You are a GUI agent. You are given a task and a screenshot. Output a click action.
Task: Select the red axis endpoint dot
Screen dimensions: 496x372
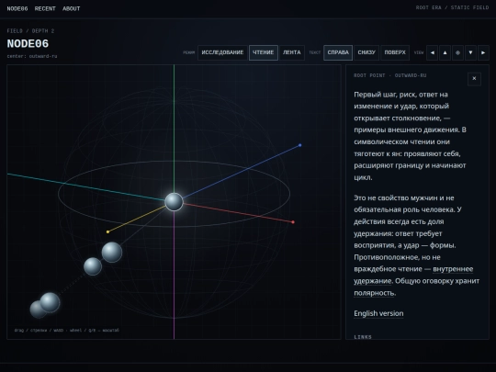293,222
